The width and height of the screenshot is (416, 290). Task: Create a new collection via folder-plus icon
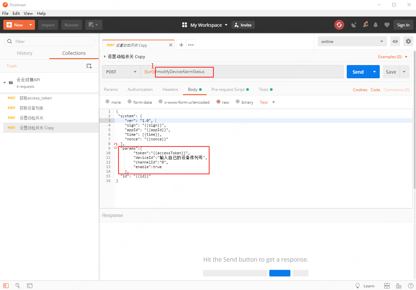tap(89, 66)
